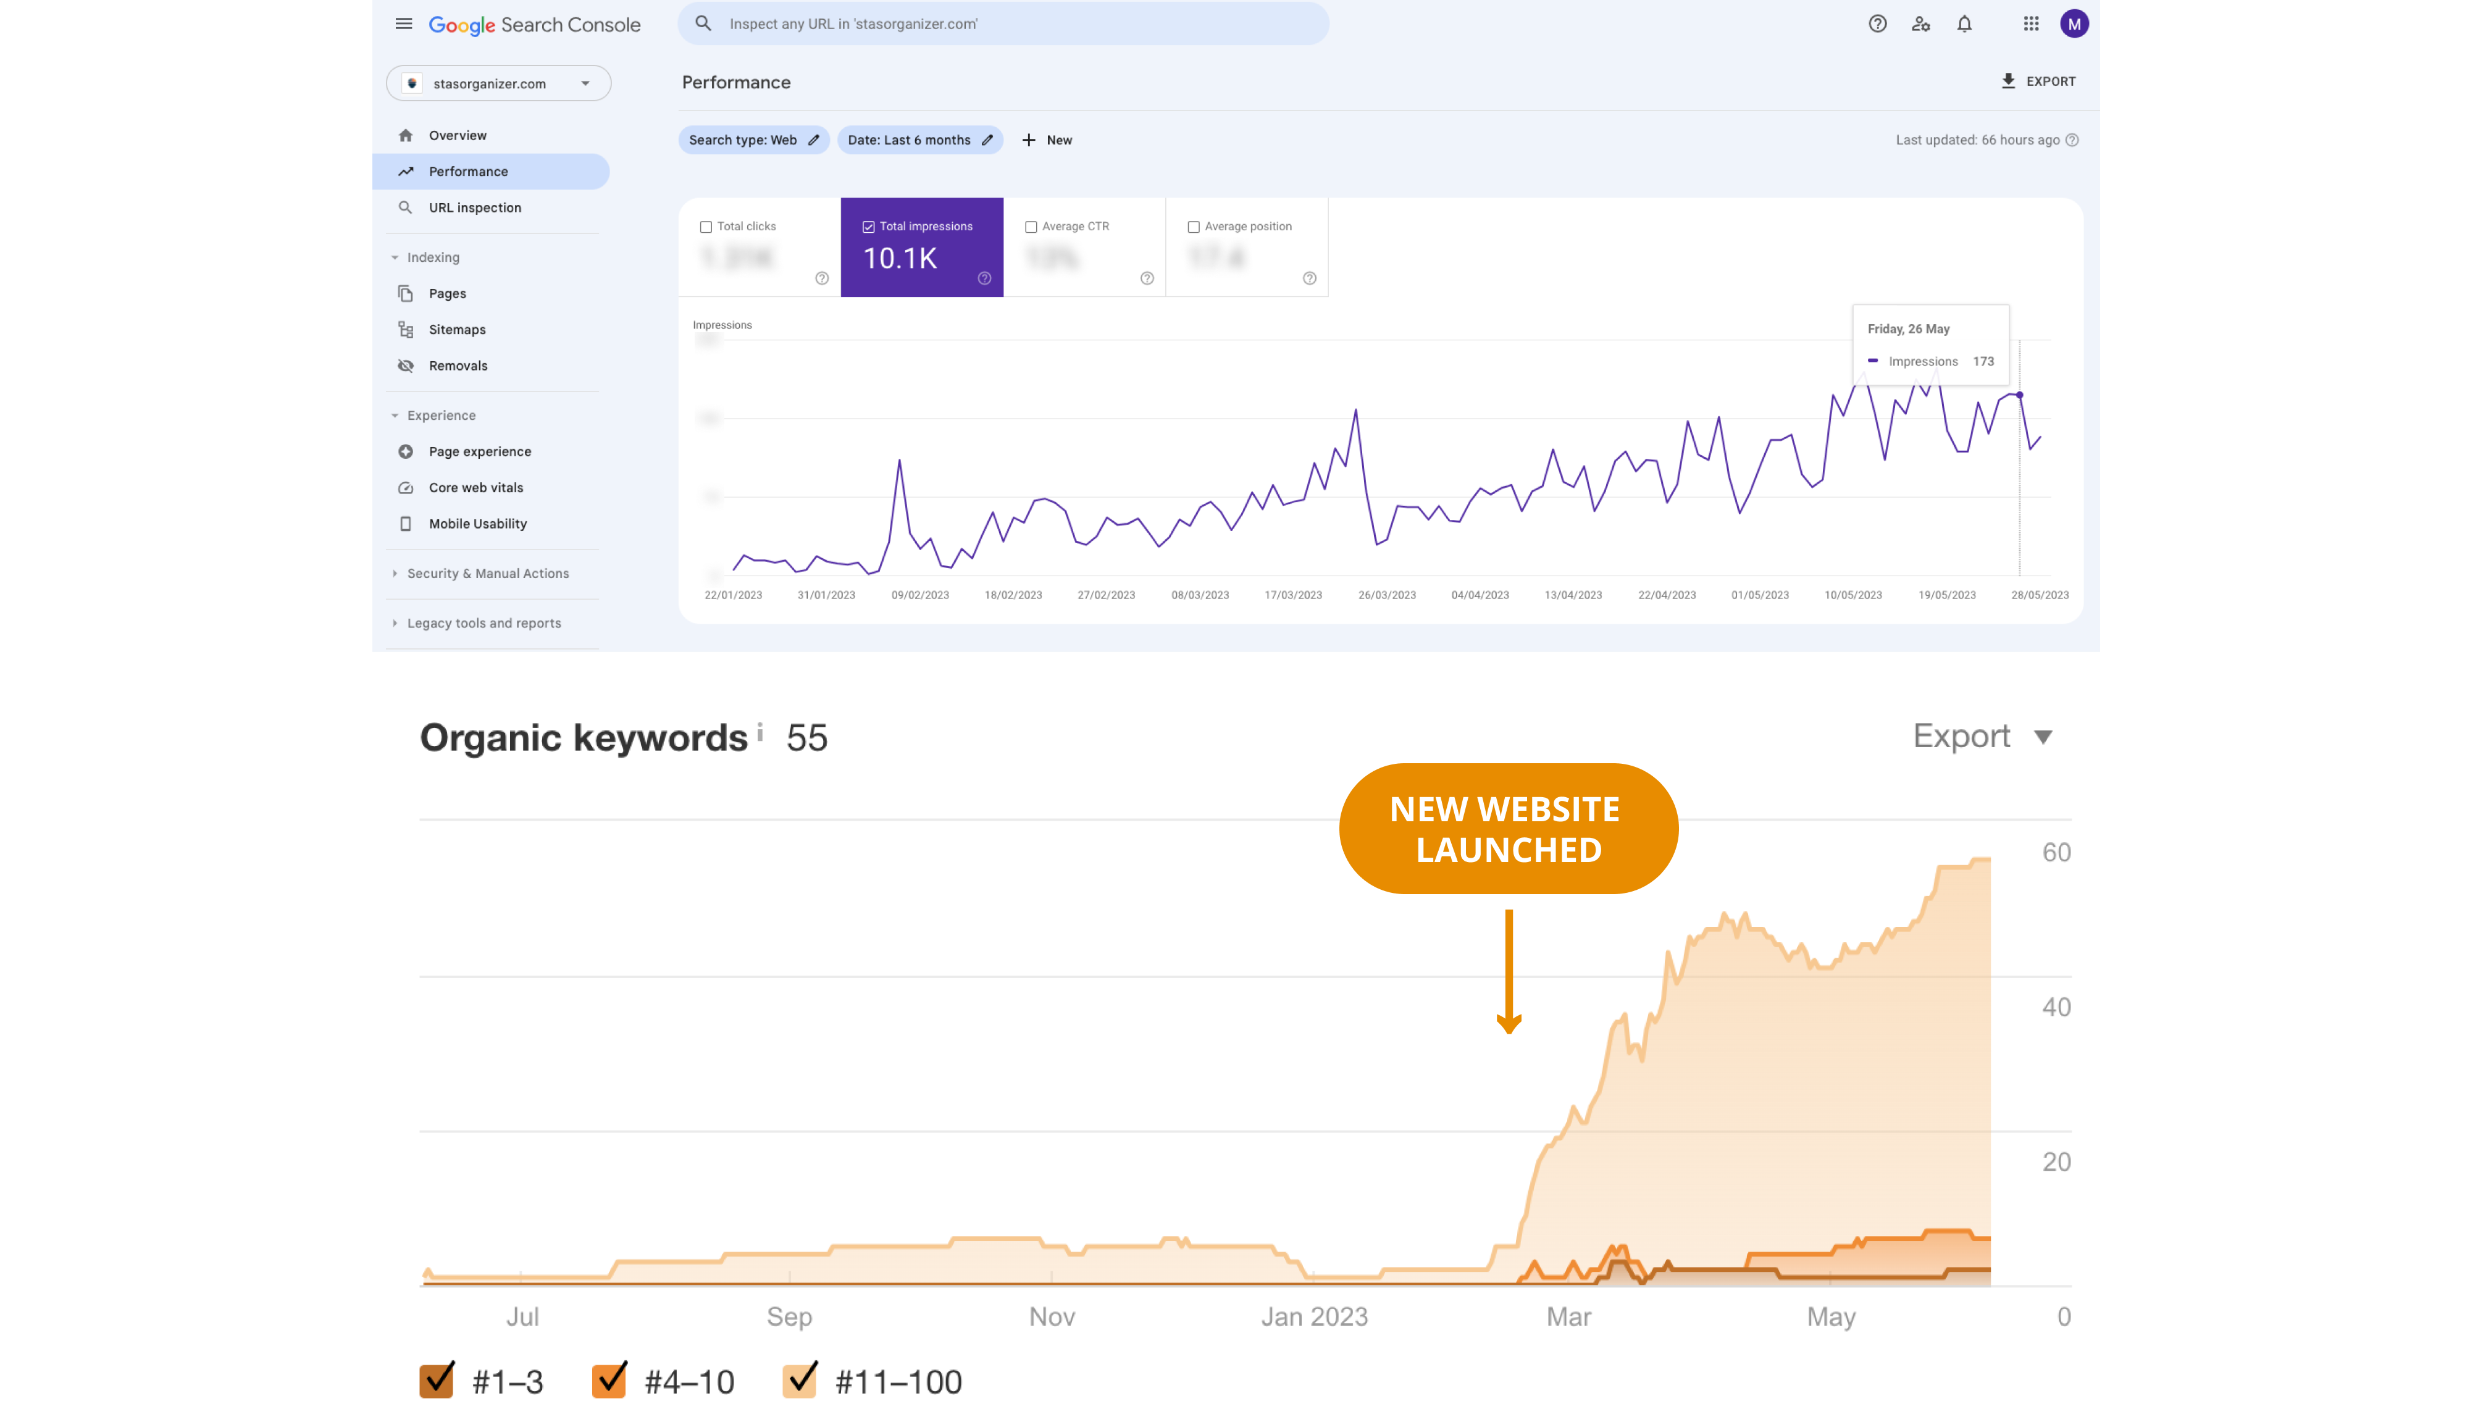Open the Organic keywords Export dropdown
2470x1427 pixels.
(x=1982, y=736)
